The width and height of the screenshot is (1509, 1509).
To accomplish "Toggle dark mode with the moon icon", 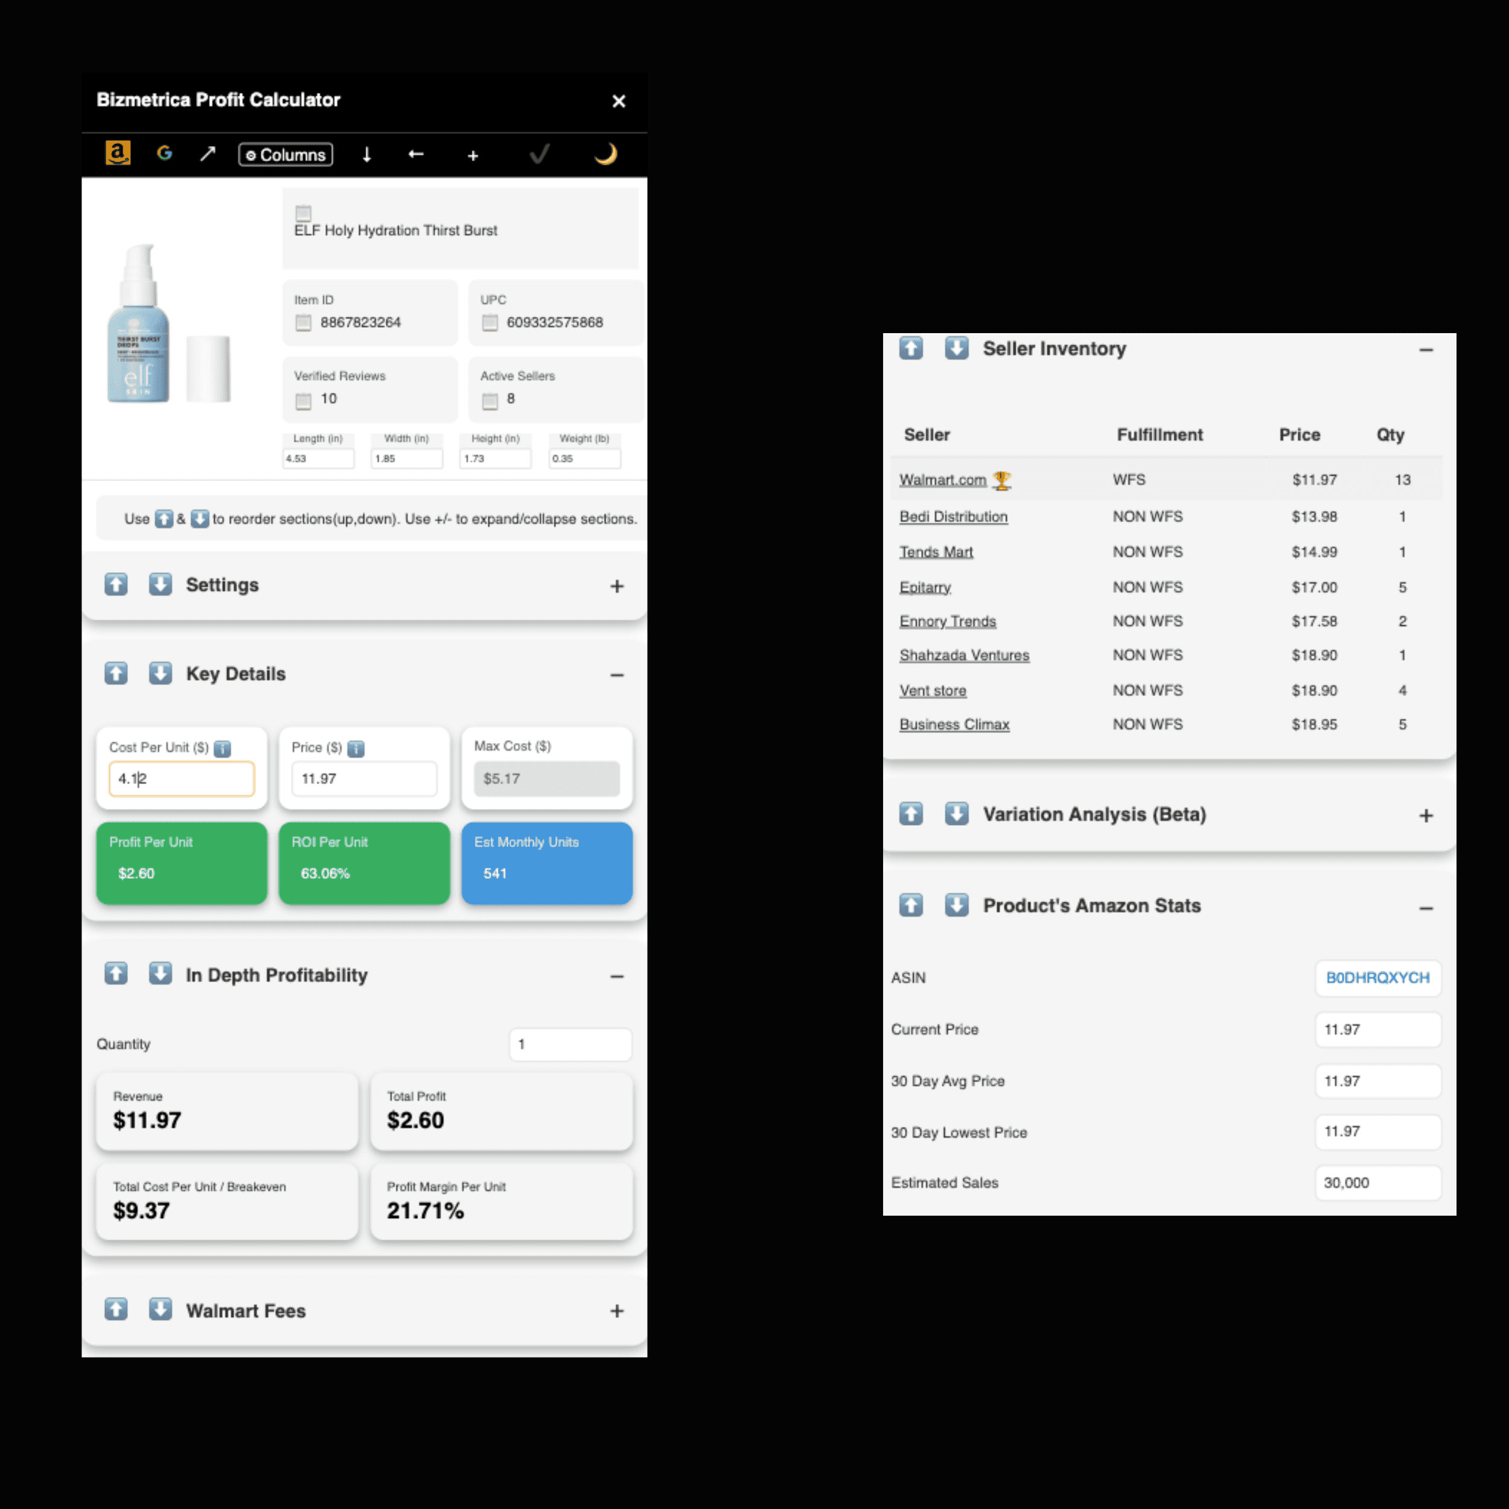I will click(605, 154).
